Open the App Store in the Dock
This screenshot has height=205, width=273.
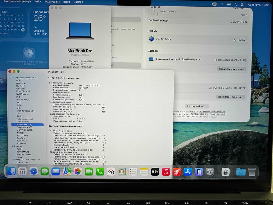coord(188,172)
